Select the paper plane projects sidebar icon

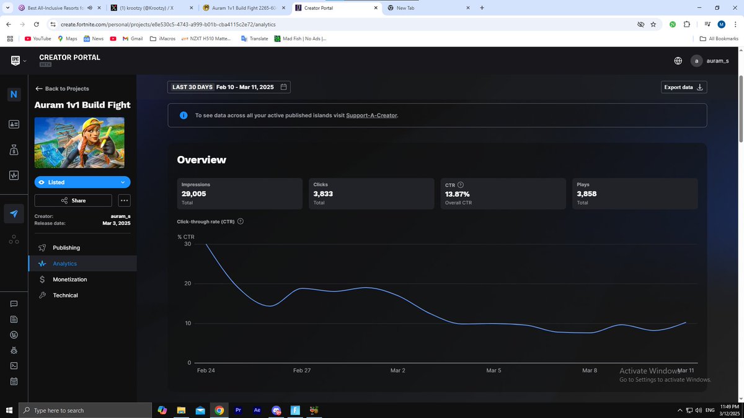(x=14, y=214)
